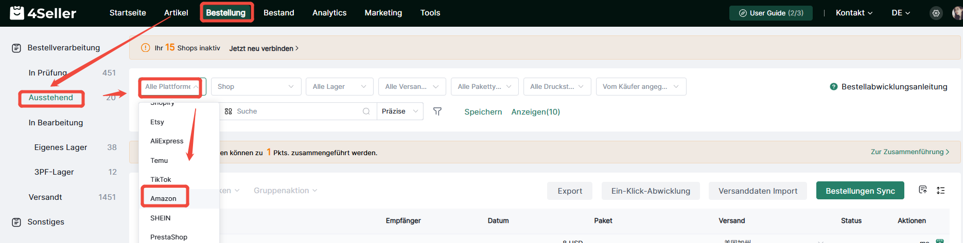Image resolution: width=963 pixels, height=243 pixels.
Task: Open the Analytics menu
Action: pyautogui.click(x=329, y=13)
